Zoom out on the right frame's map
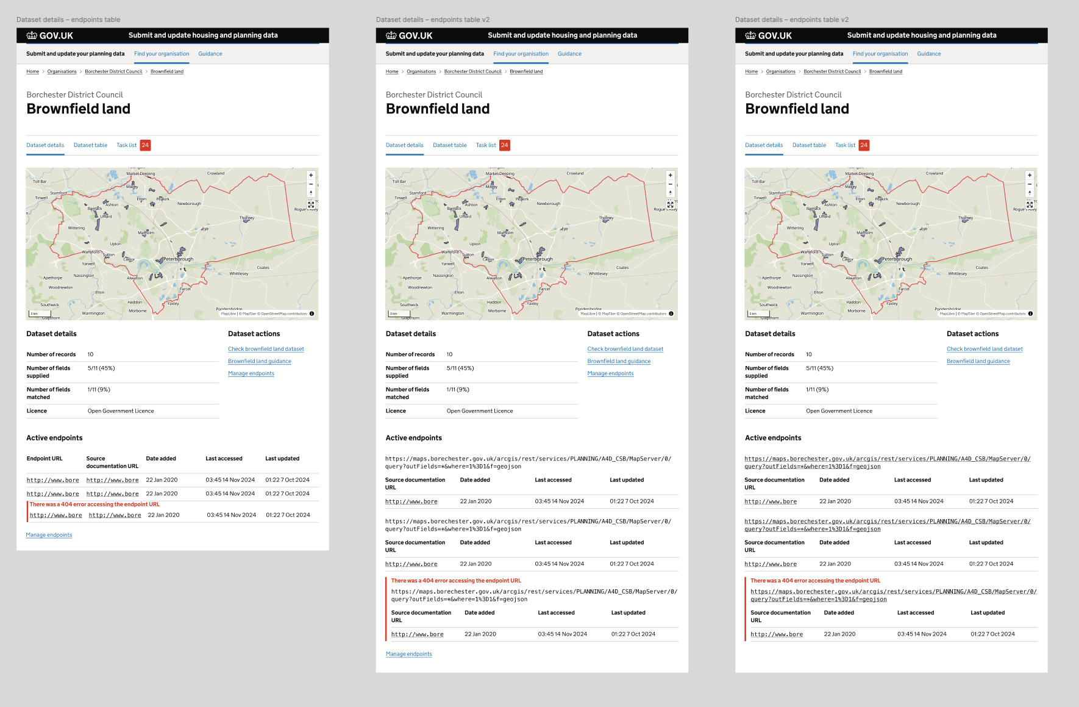Screen dimensions: 1079x707 point(1030,184)
